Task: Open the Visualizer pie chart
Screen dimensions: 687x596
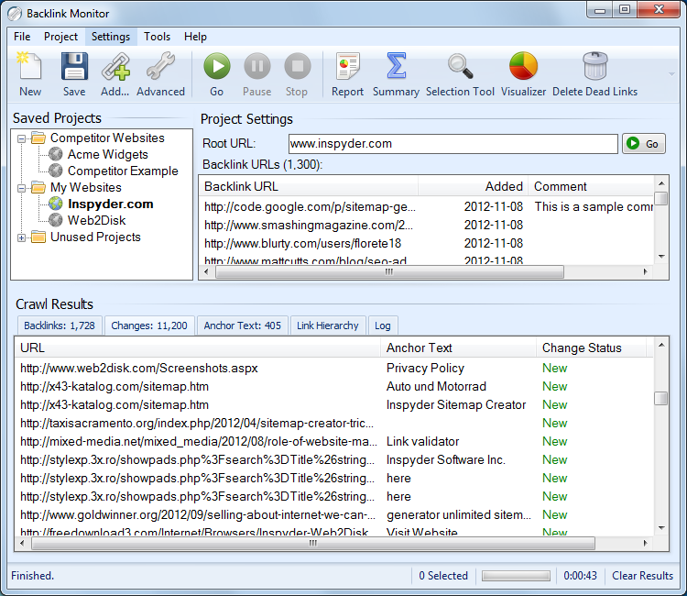Action: point(523,73)
